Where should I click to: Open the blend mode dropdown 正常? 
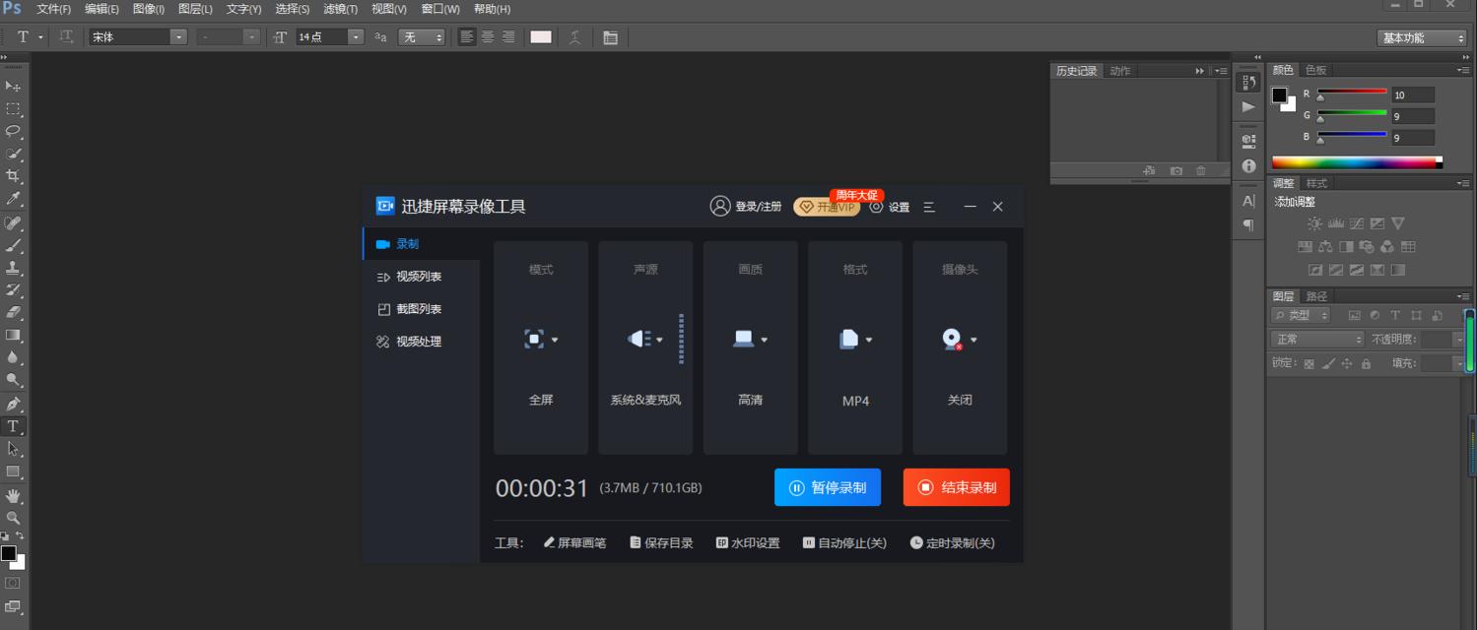click(1317, 339)
